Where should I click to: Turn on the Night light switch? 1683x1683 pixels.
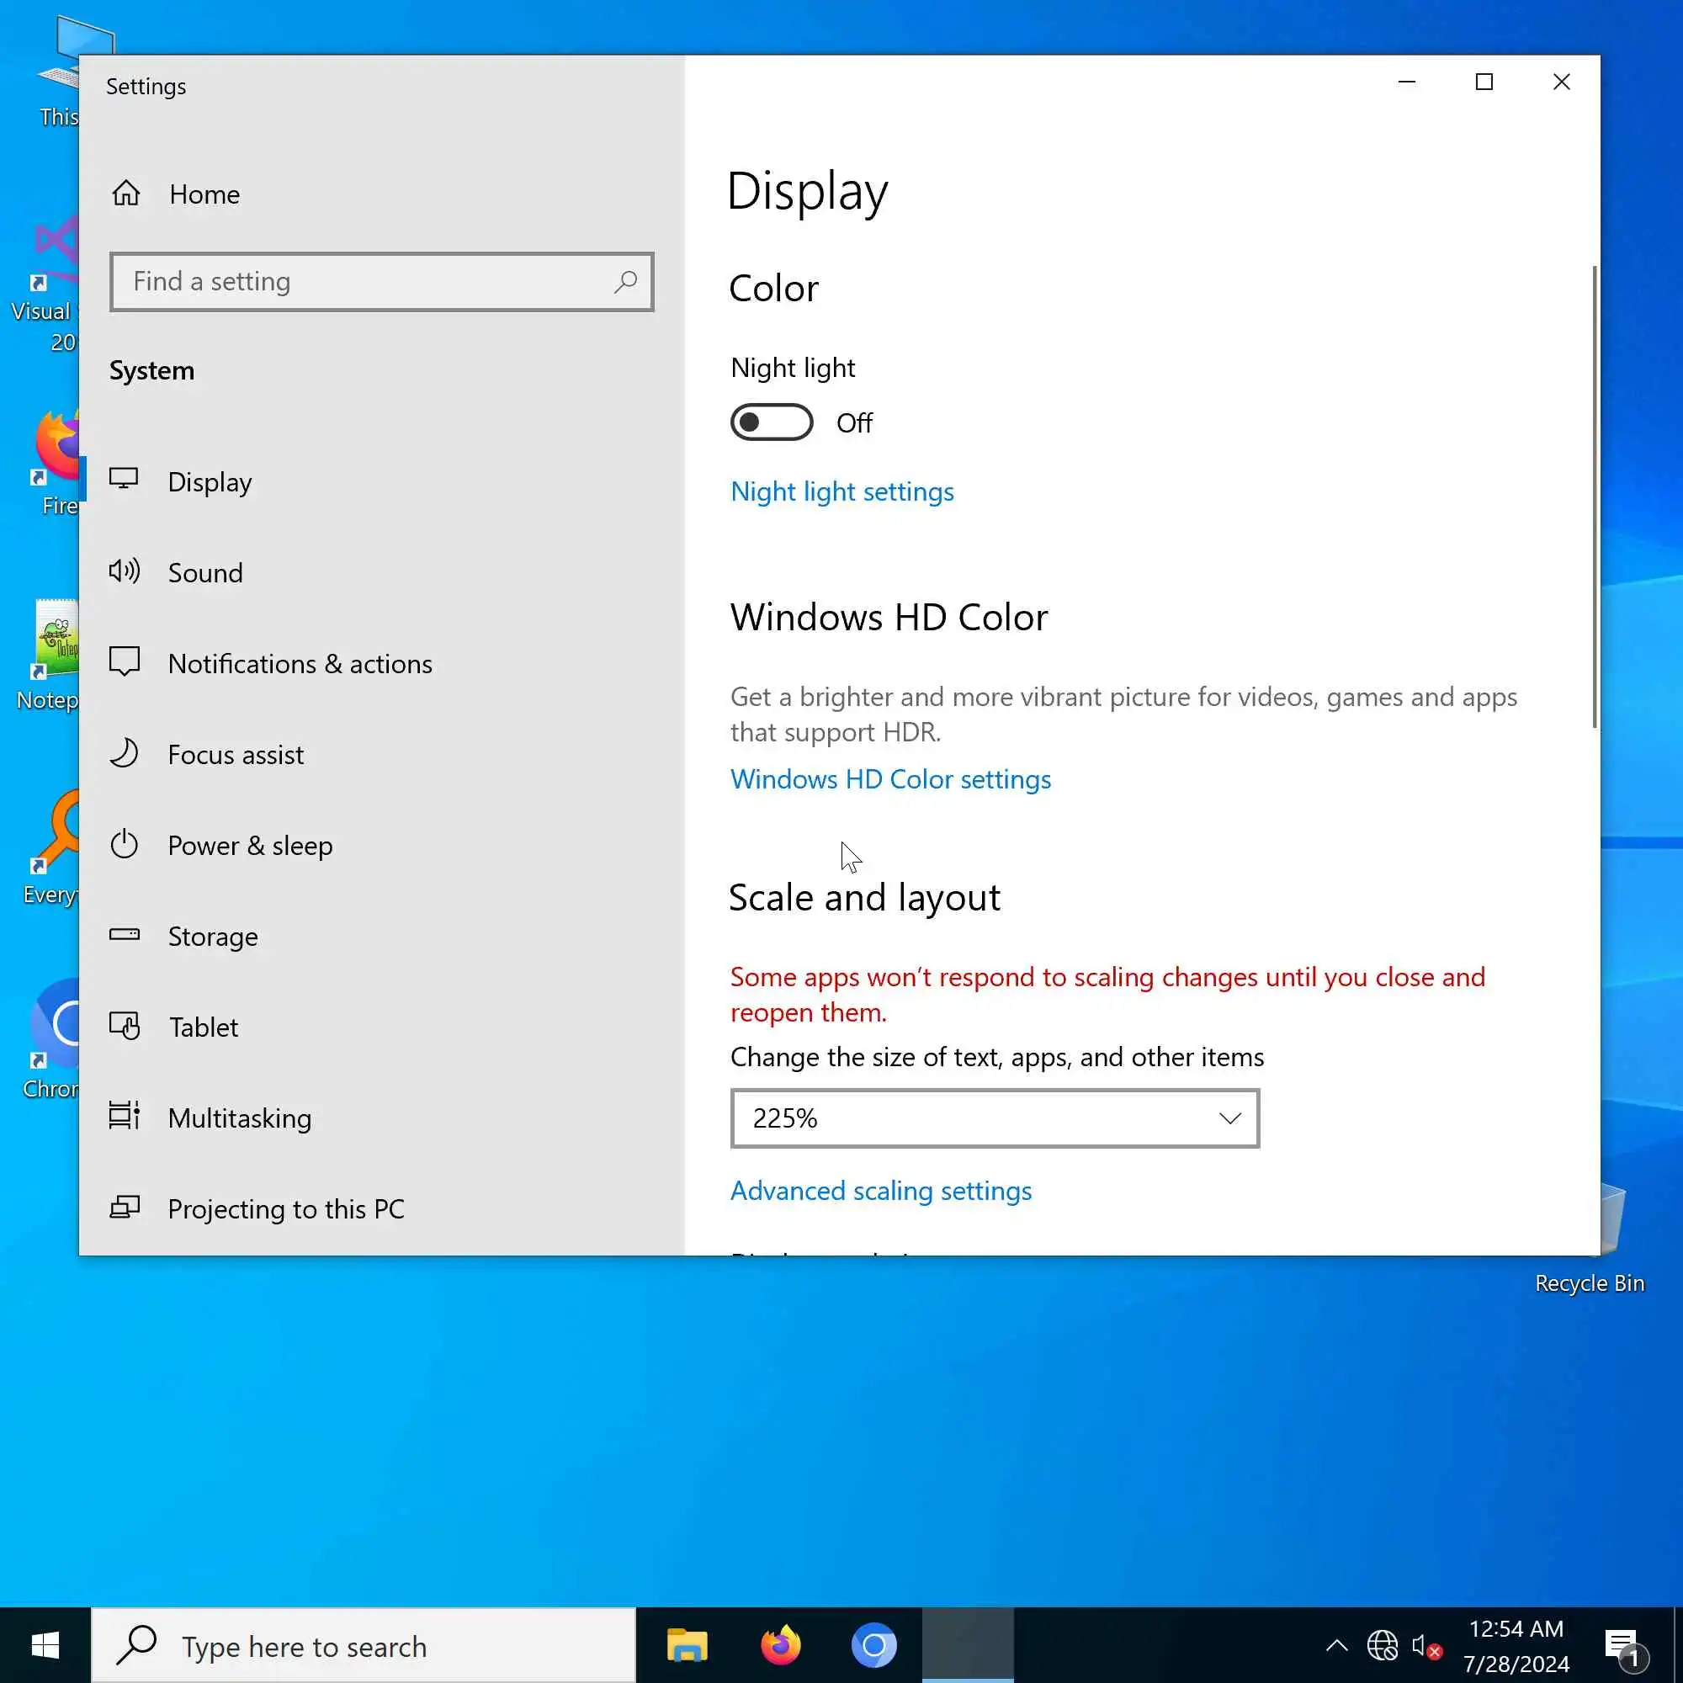pos(771,422)
